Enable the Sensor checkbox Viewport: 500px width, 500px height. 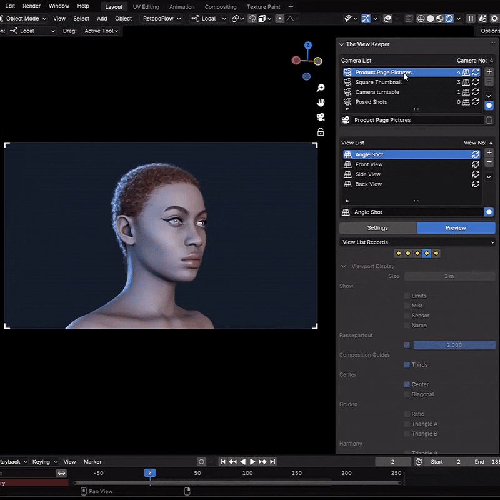tap(407, 316)
